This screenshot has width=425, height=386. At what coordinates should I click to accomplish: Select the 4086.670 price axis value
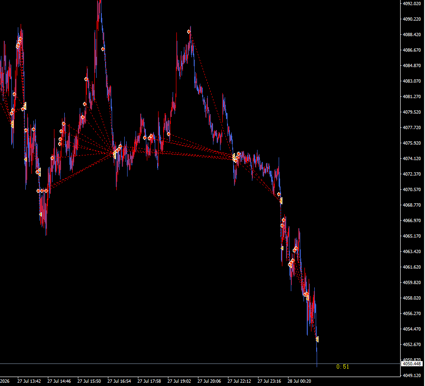(412, 50)
